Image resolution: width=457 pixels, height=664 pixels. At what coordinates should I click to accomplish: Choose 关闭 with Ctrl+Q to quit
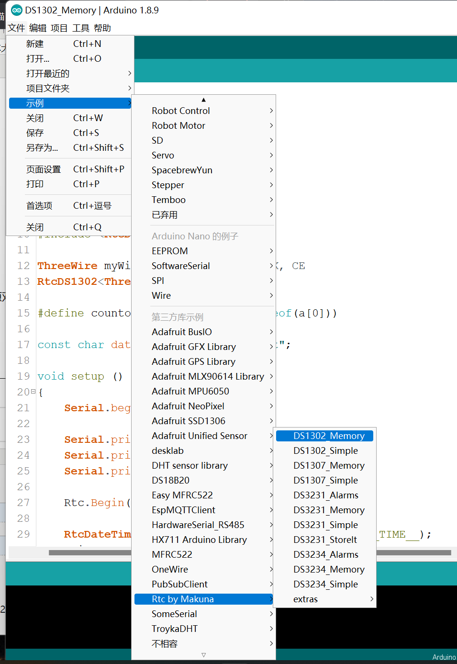click(x=70, y=227)
